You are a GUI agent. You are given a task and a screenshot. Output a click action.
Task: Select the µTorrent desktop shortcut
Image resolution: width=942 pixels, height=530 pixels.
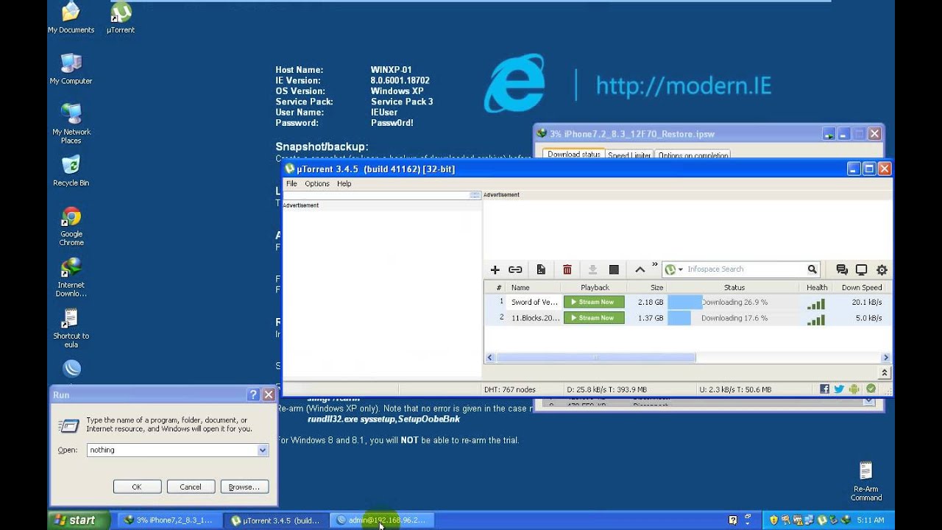[121, 18]
